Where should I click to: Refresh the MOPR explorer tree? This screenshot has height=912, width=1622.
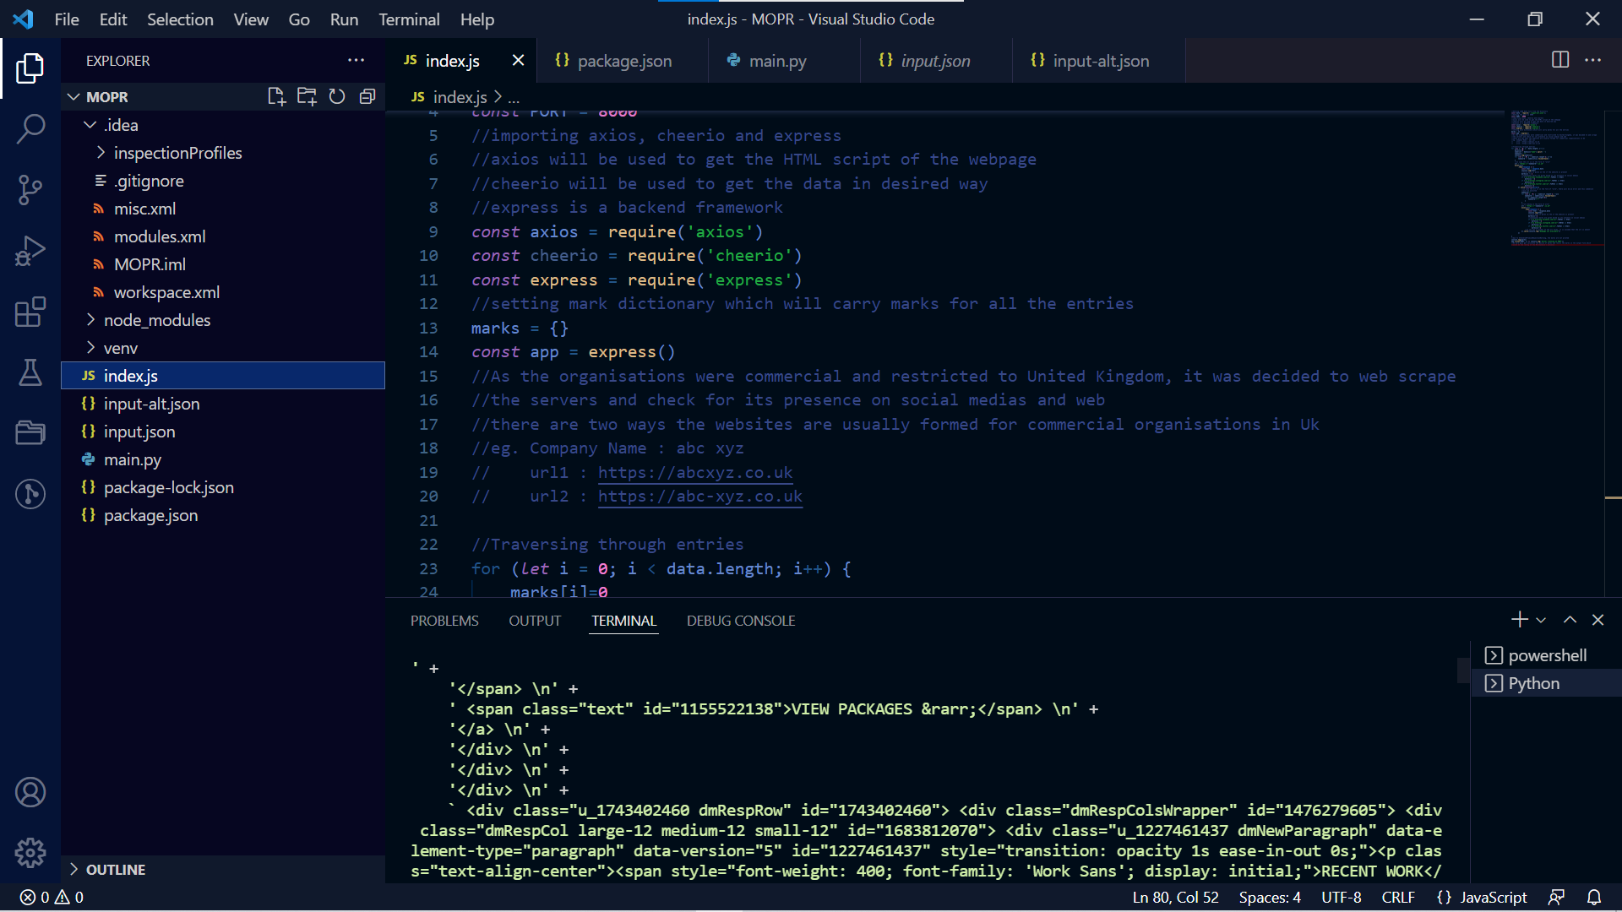[x=337, y=96]
